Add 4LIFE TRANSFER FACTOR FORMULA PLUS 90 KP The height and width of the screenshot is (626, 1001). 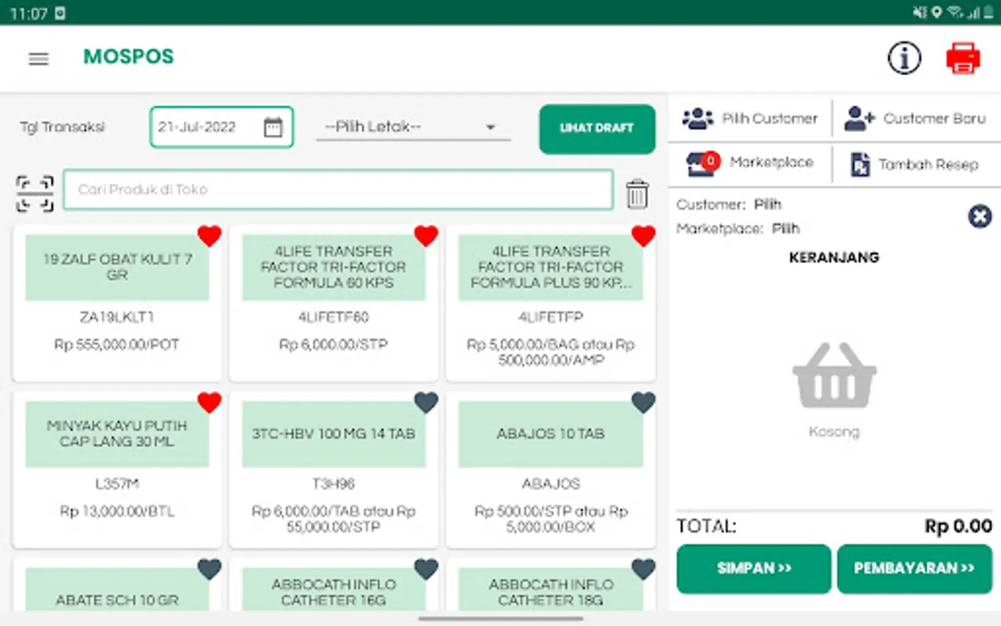tap(551, 303)
